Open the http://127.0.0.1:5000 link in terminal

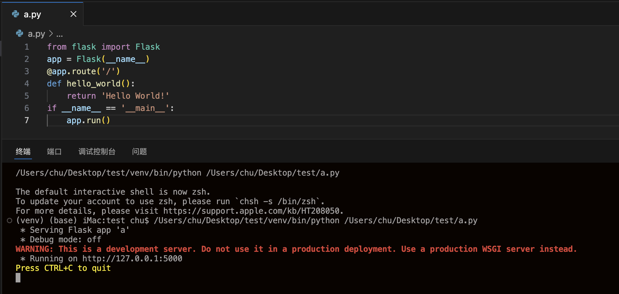pyautogui.click(x=132, y=259)
